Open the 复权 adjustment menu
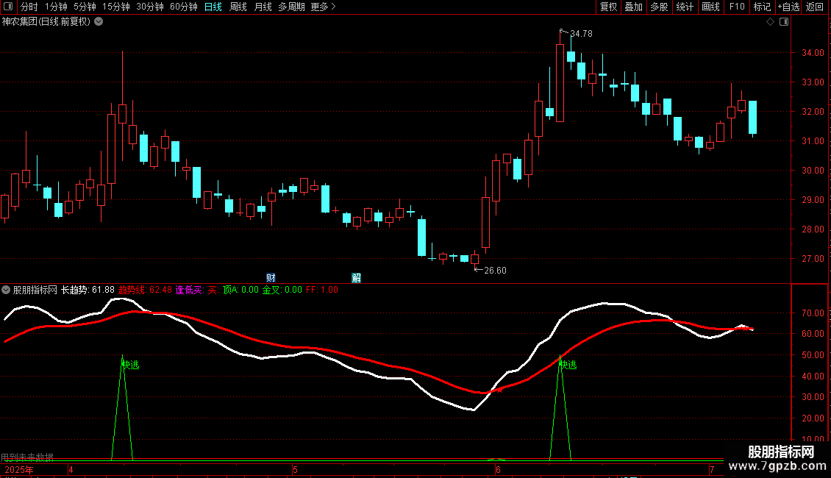Screen dimensions: 831x478 tap(608, 7)
